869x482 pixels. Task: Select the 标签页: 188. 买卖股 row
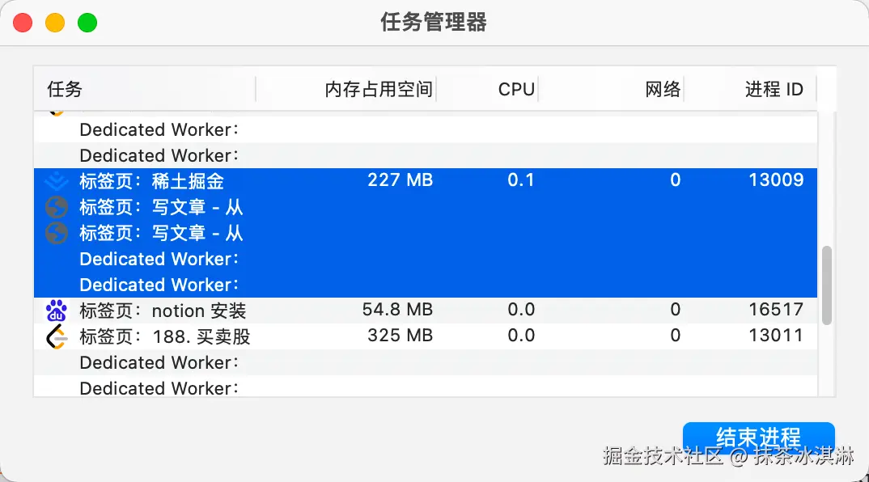coord(426,336)
